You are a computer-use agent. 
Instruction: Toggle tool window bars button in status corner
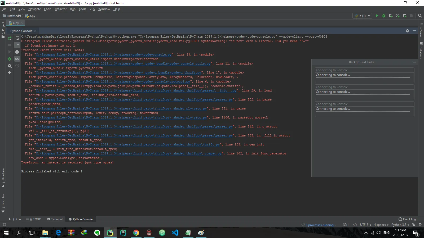click(4, 225)
